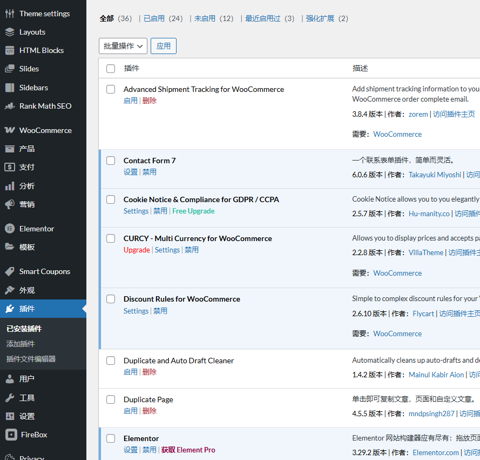Check the Duplicate Page checkbox
480x460 pixels.
click(111, 399)
